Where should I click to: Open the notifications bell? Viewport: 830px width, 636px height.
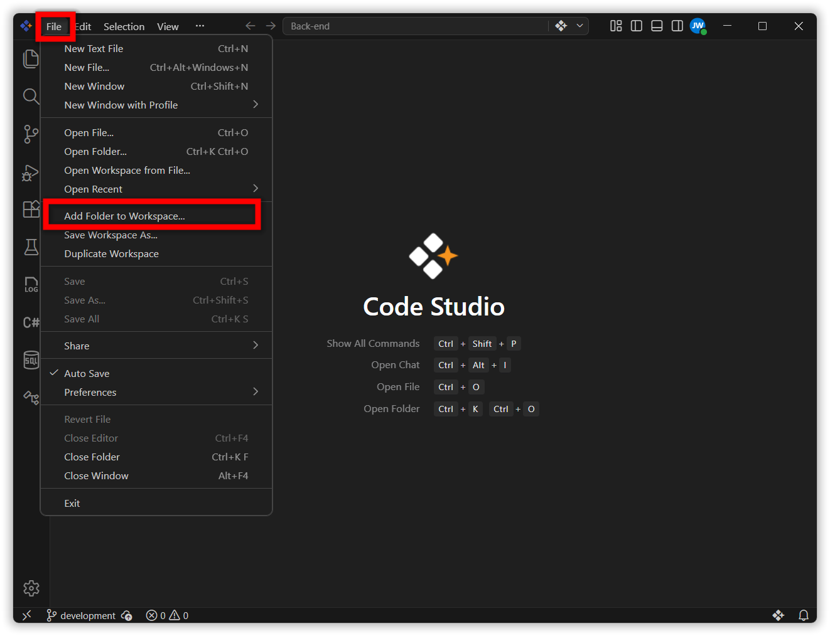point(803,615)
